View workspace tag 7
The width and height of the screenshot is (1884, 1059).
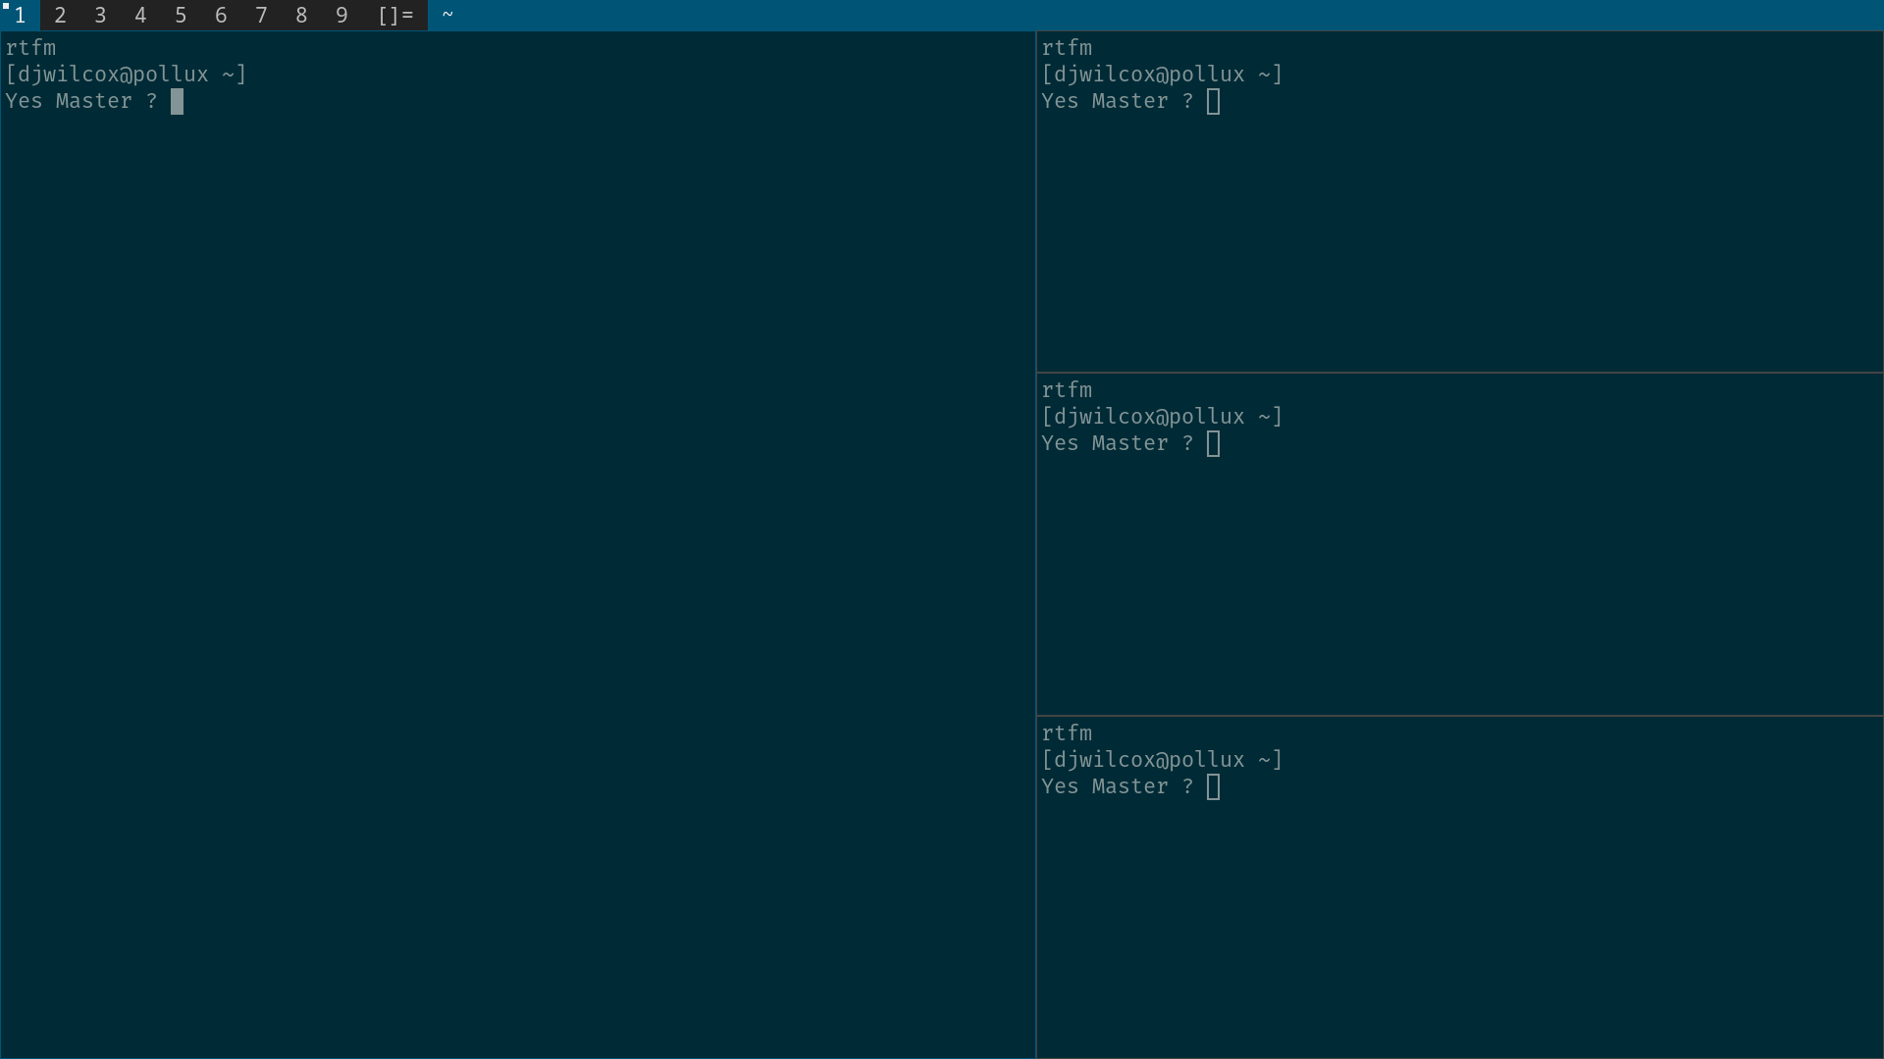click(261, 15)
